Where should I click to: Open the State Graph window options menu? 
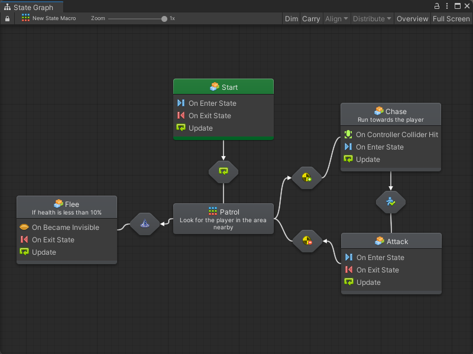click(x=447, y=6)
